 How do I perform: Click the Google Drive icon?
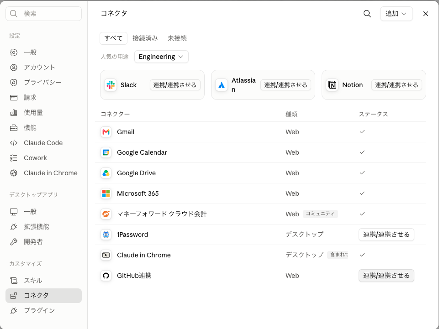point(106,173)
